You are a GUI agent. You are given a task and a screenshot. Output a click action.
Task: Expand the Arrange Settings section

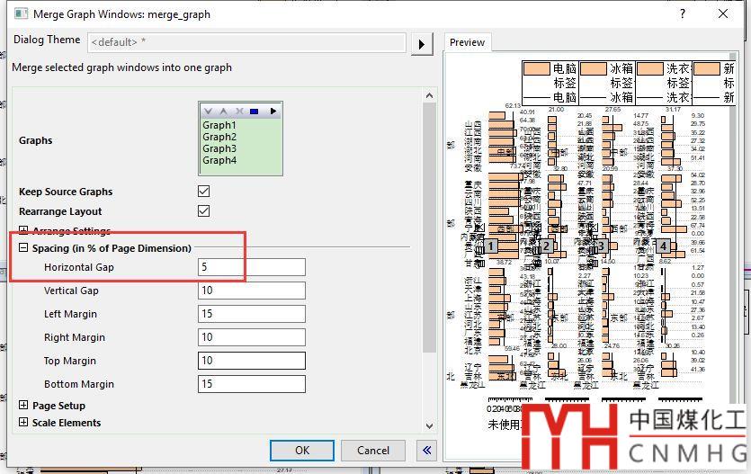pos(23,231)
